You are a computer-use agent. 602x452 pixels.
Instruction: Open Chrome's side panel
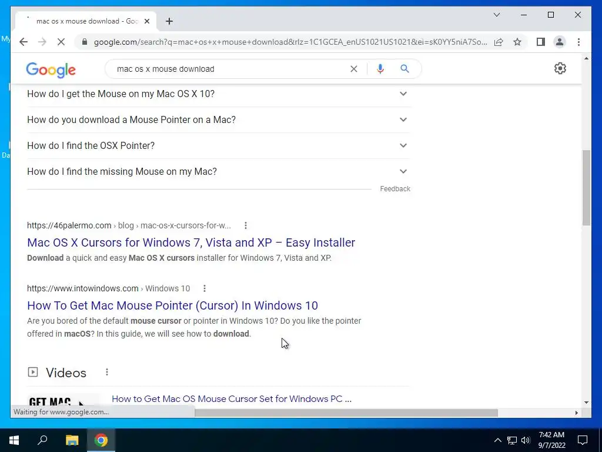tap(541, 42)
